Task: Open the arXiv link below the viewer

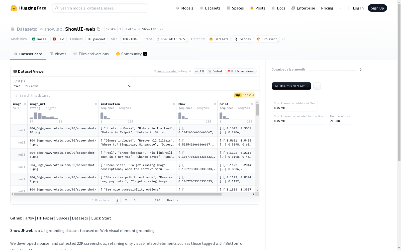Action: 30,218
